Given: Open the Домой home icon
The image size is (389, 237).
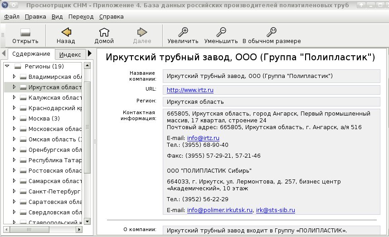Looking at the screenshot, I should pos(104,32).
